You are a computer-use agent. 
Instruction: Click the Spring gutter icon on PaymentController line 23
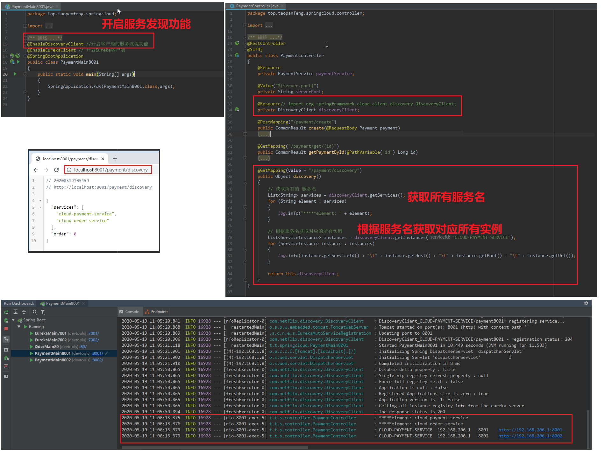pyautogui.click(x=237, y=43)
